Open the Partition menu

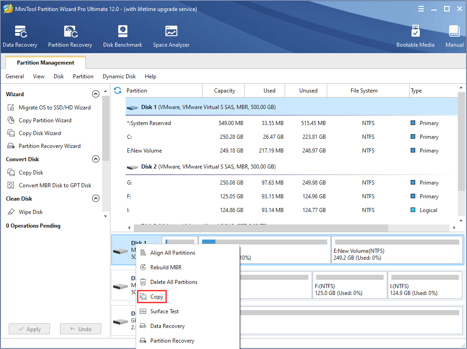[83, 76]
